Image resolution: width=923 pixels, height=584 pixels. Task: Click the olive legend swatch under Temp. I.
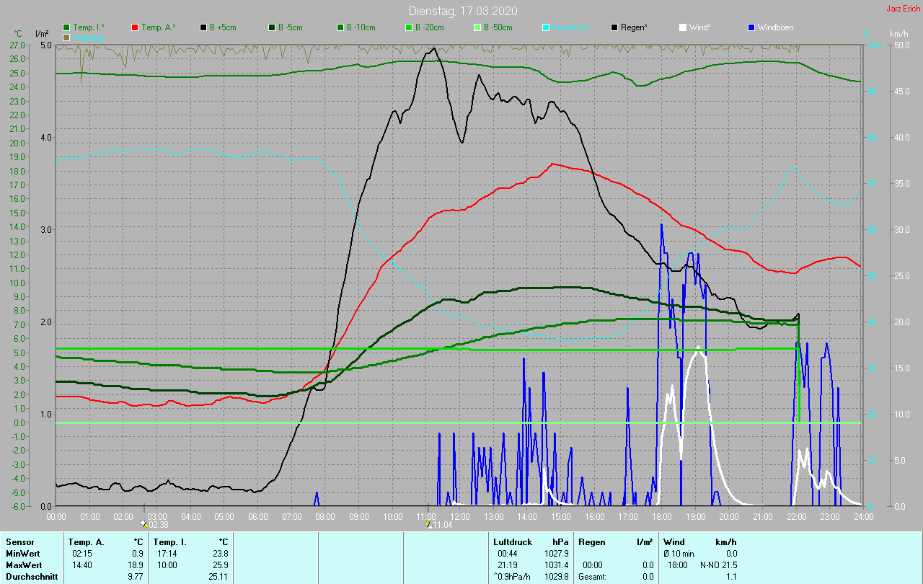click(66, 37)
